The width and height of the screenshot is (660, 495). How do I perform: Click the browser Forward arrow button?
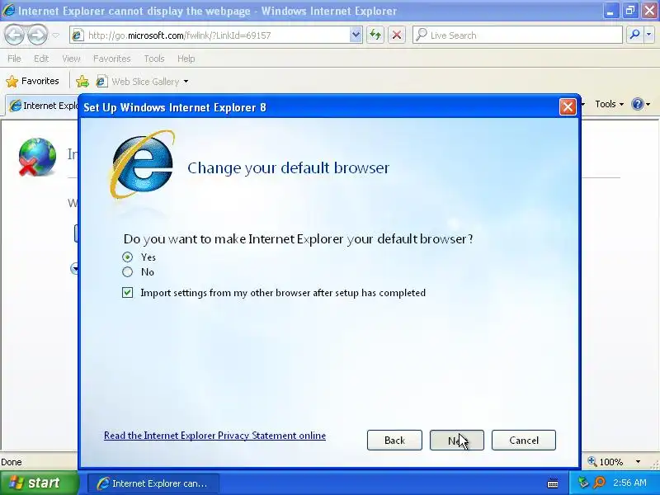[37, 35]
